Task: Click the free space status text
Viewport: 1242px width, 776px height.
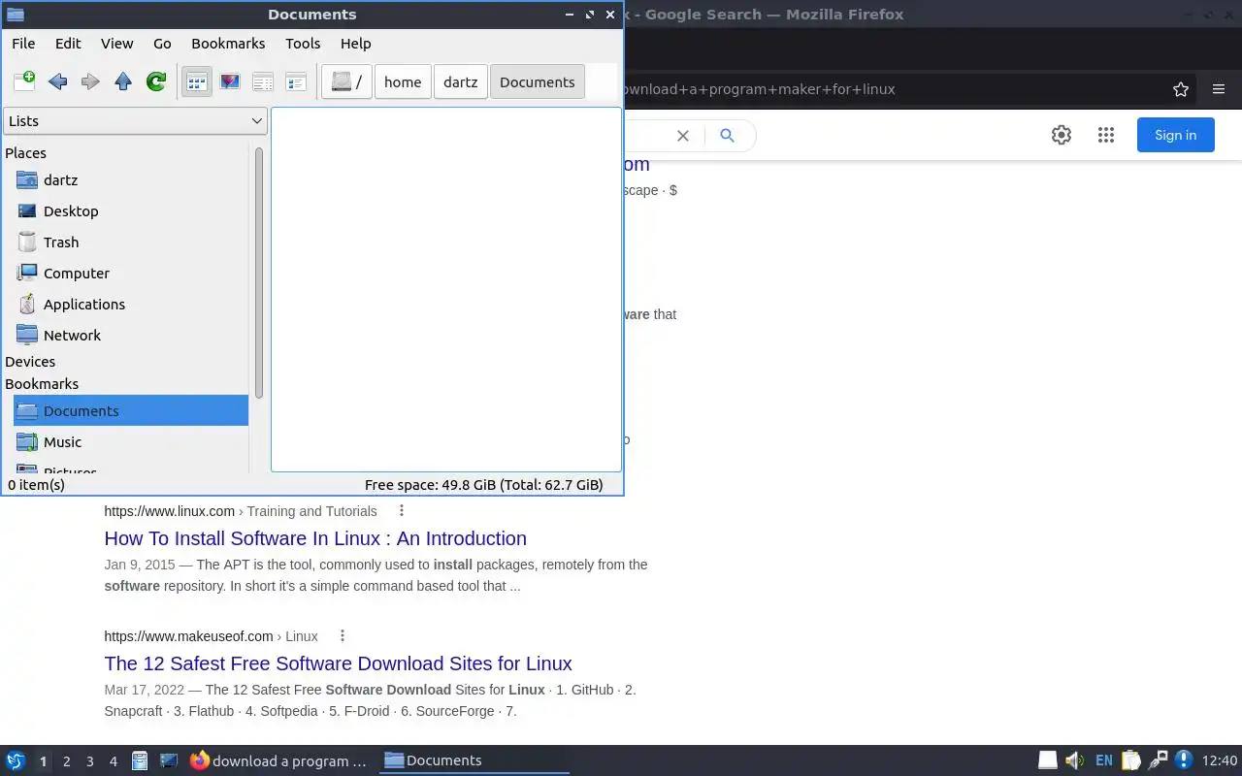Action: click(483, 485)
